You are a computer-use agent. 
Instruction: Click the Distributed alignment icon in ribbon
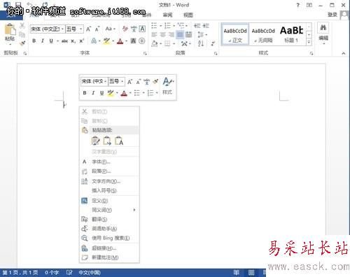click(x=188, y=35)
